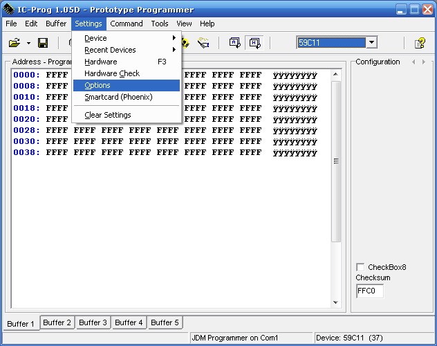Maximize the IC-Prog window
This screenshot has height=346, width=437.
tap(414, 10)
